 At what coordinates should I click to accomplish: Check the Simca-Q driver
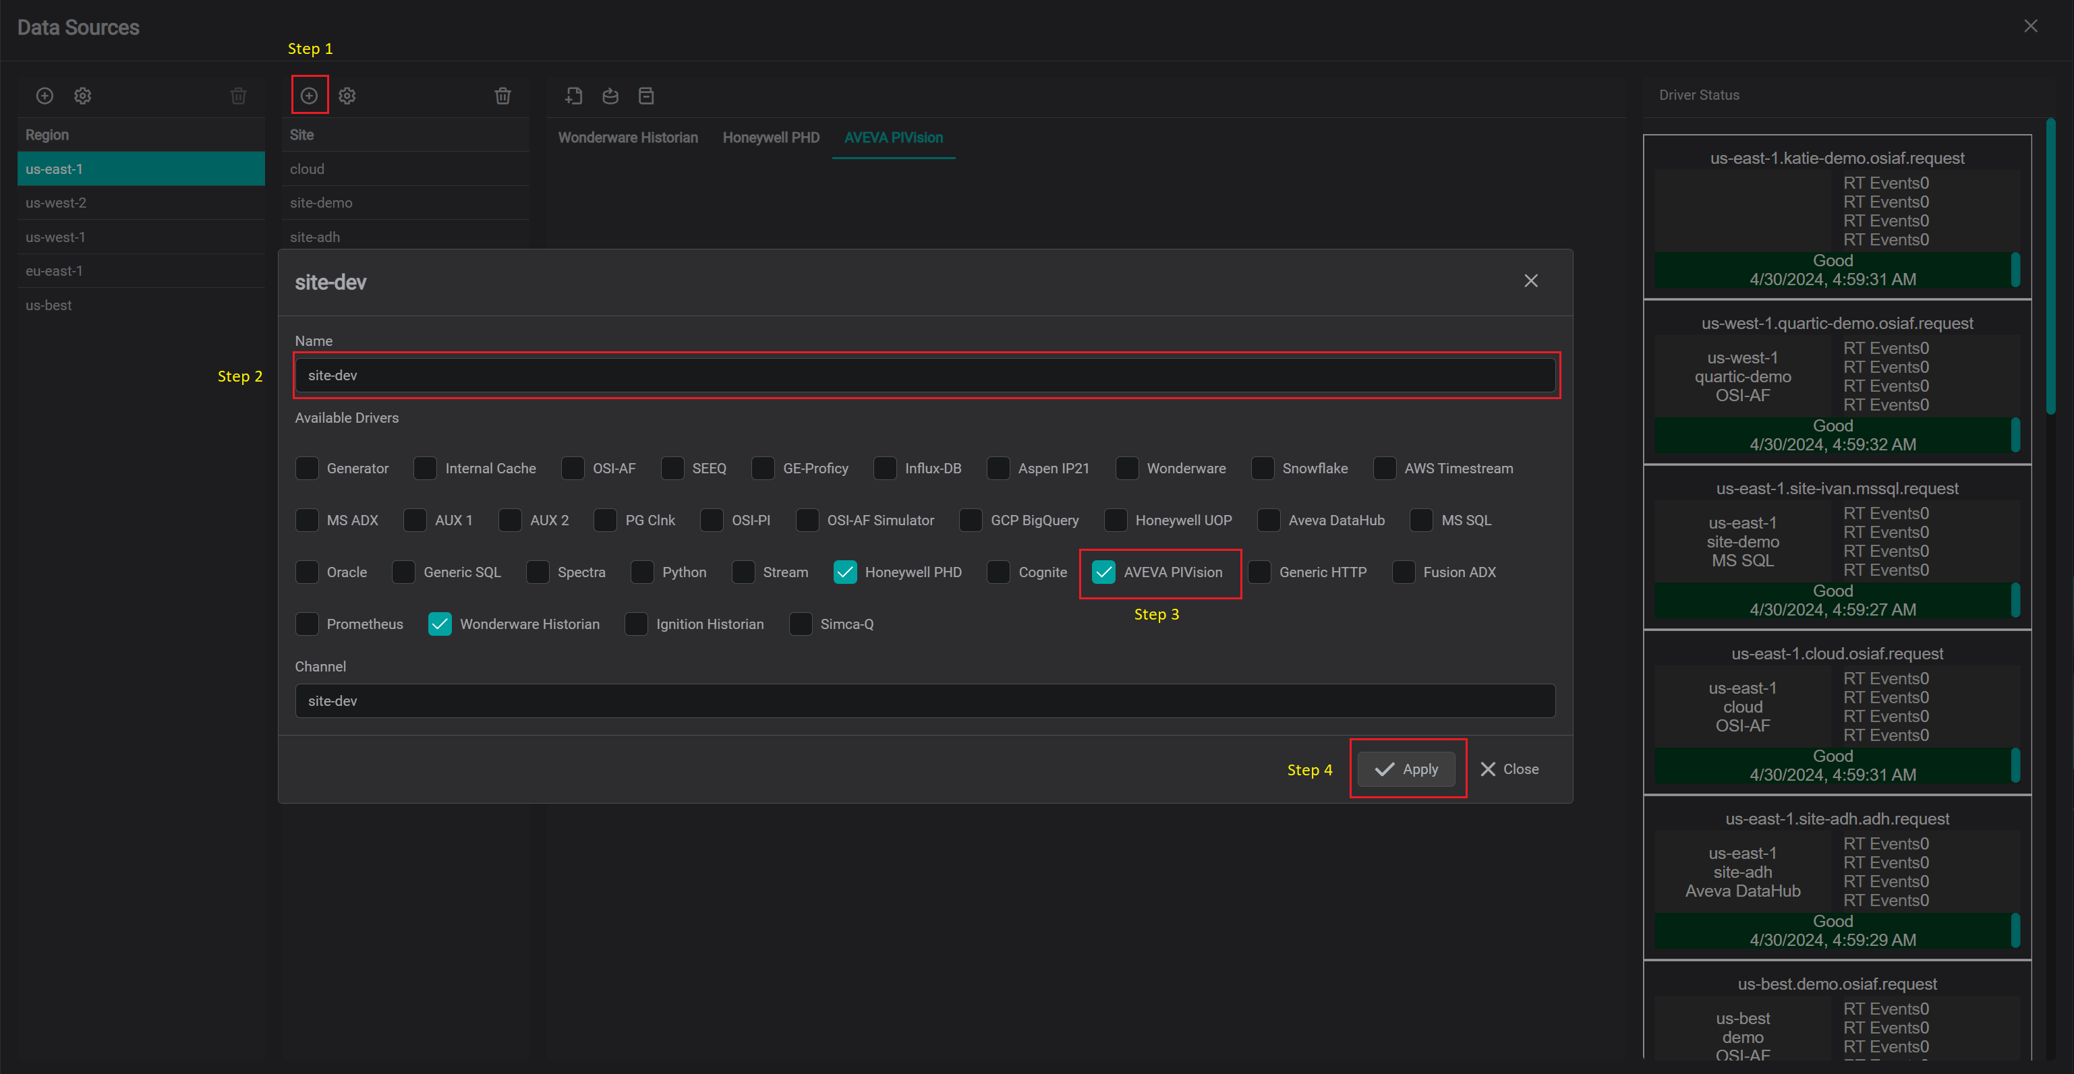(x=801, y=624)
